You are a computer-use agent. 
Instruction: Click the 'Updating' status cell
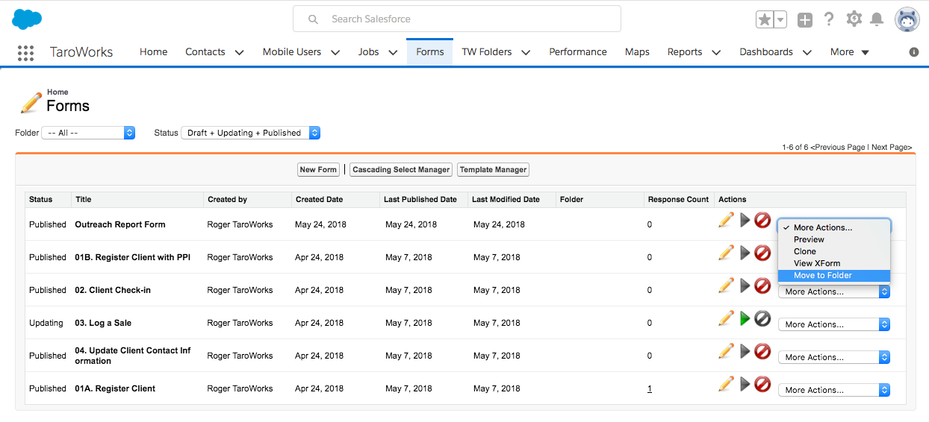(x=46, y=323)
